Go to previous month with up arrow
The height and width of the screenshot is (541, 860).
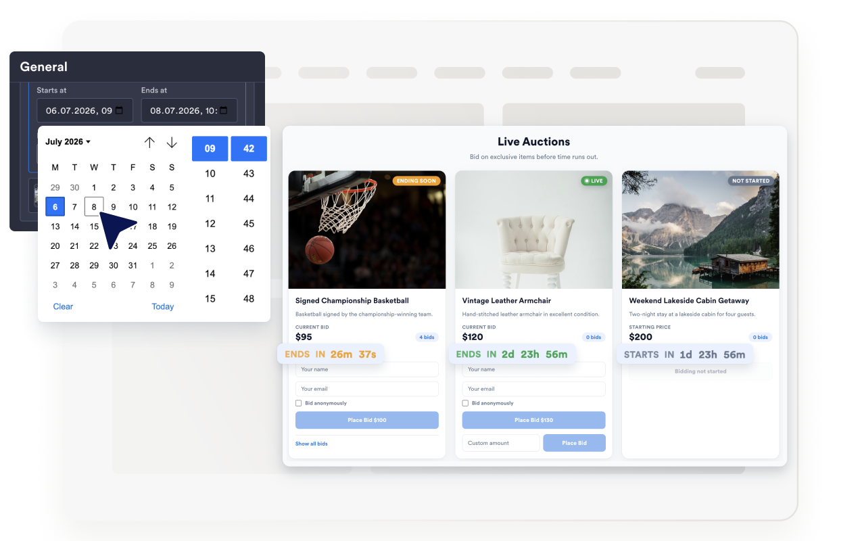149,142
